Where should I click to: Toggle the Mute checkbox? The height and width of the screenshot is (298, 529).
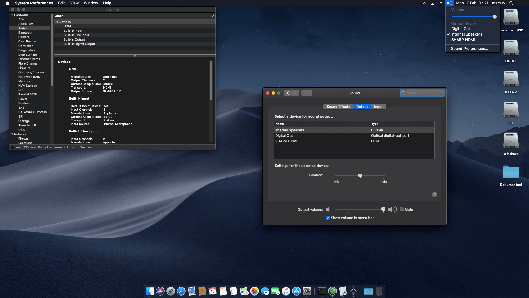[402, 209]
